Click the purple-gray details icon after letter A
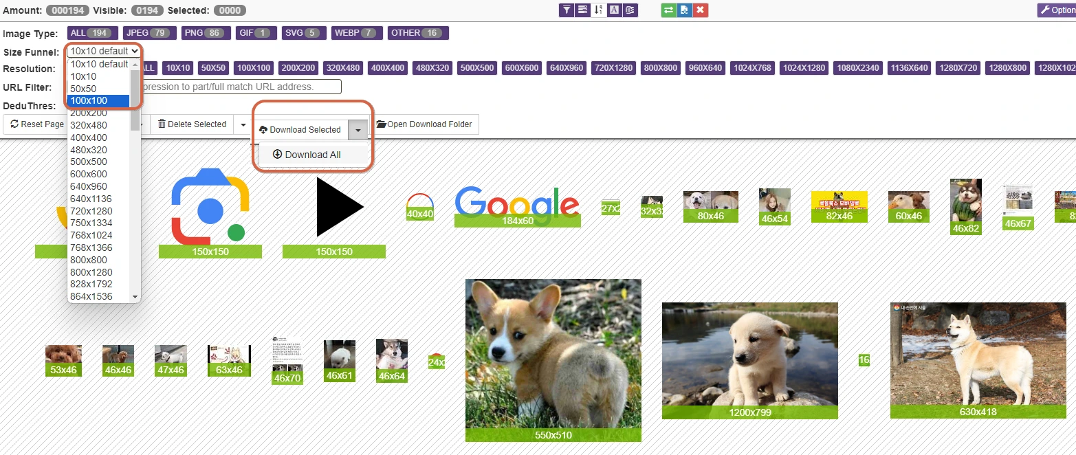The width and height of the screenshot is (1076, 455). (x=630, y=10)
